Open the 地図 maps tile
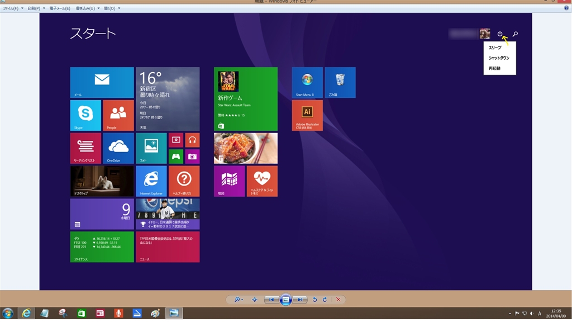This screenshot has height=322, width=572. [229, 181]
